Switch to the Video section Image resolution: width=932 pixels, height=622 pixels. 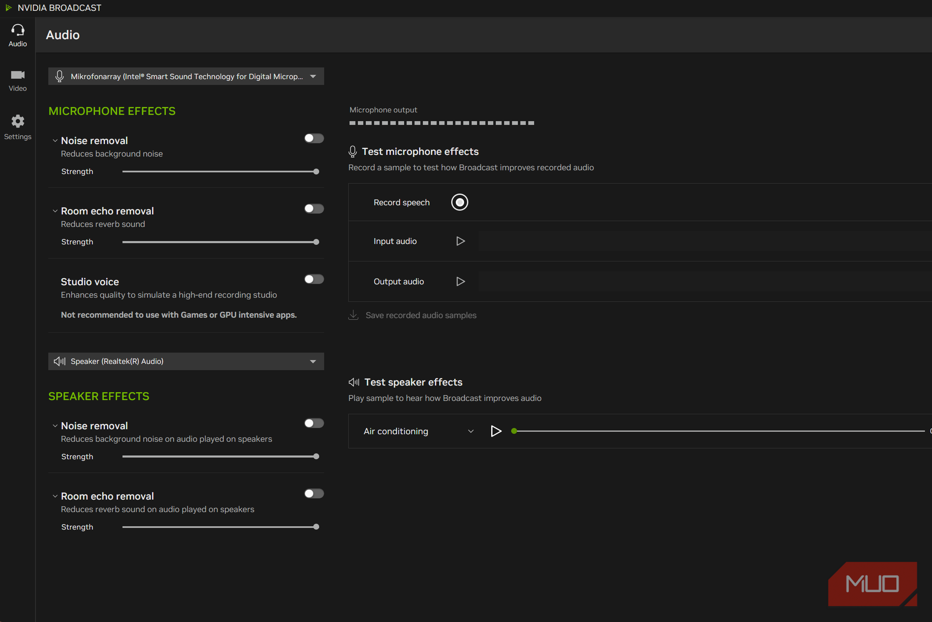point(17,81)
